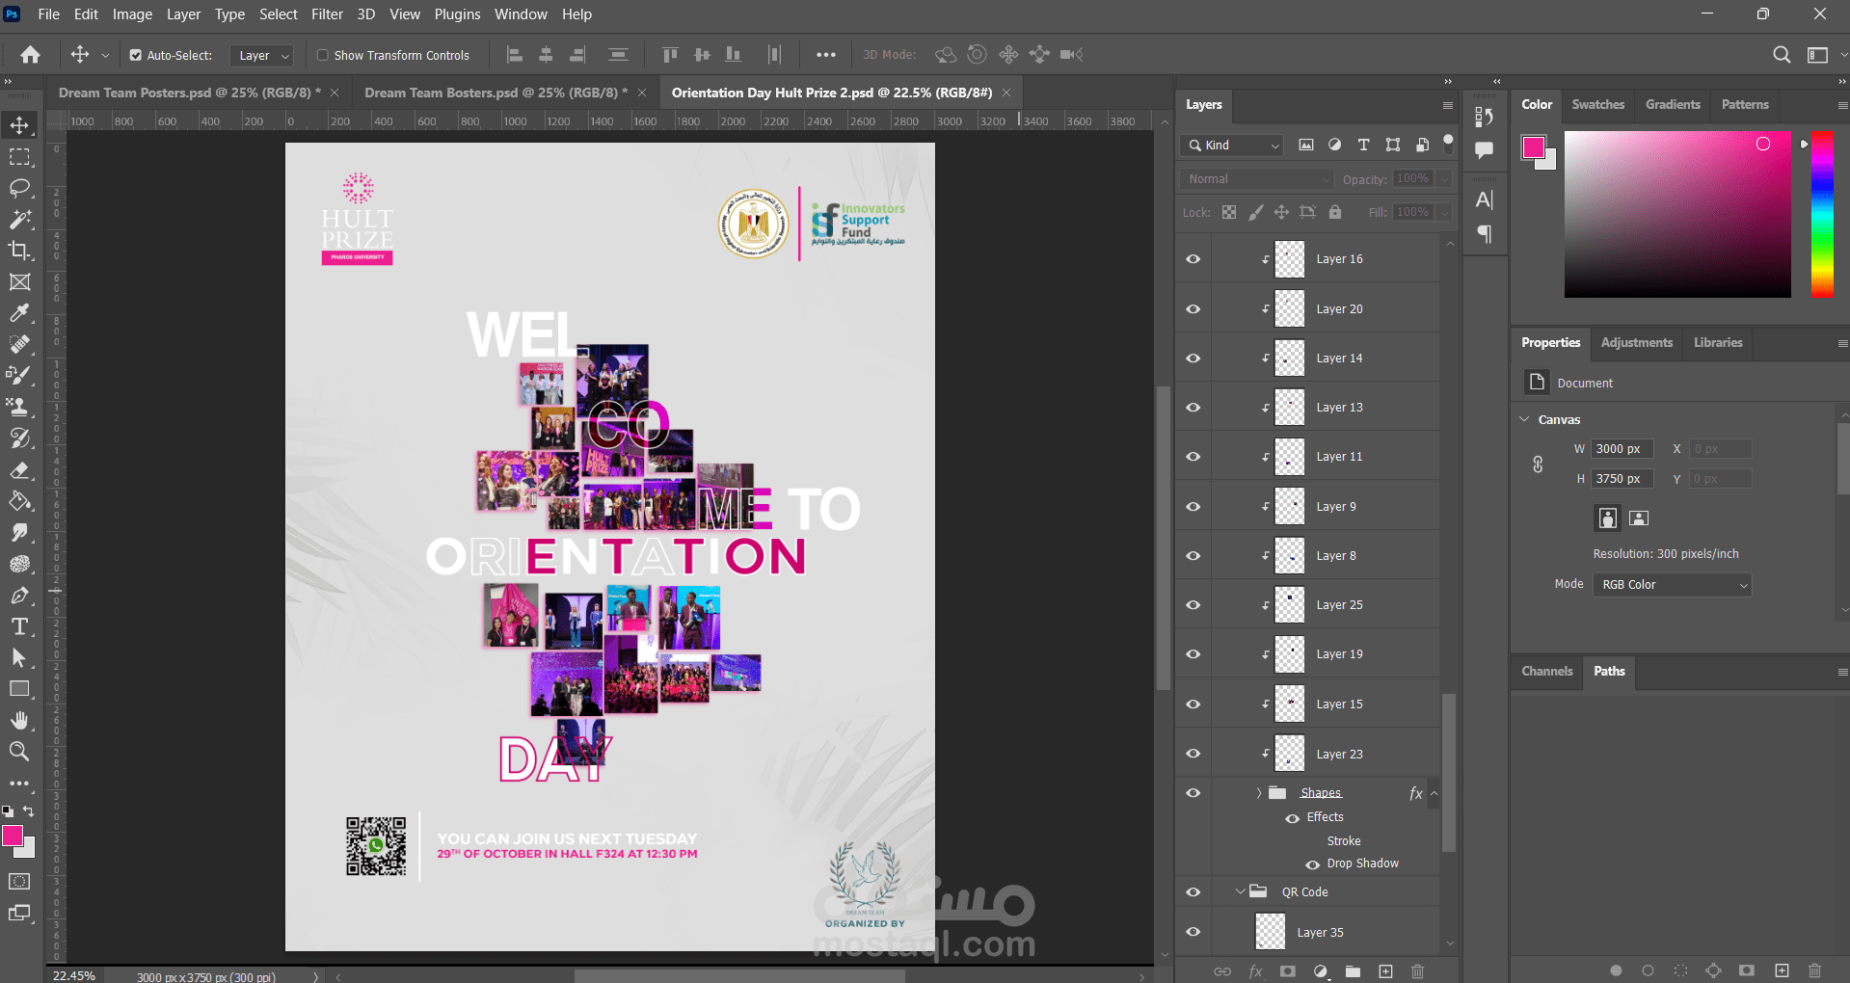Open the Character panel icon
This screenshot has height=983, width=1850.
pos(1485,199)
